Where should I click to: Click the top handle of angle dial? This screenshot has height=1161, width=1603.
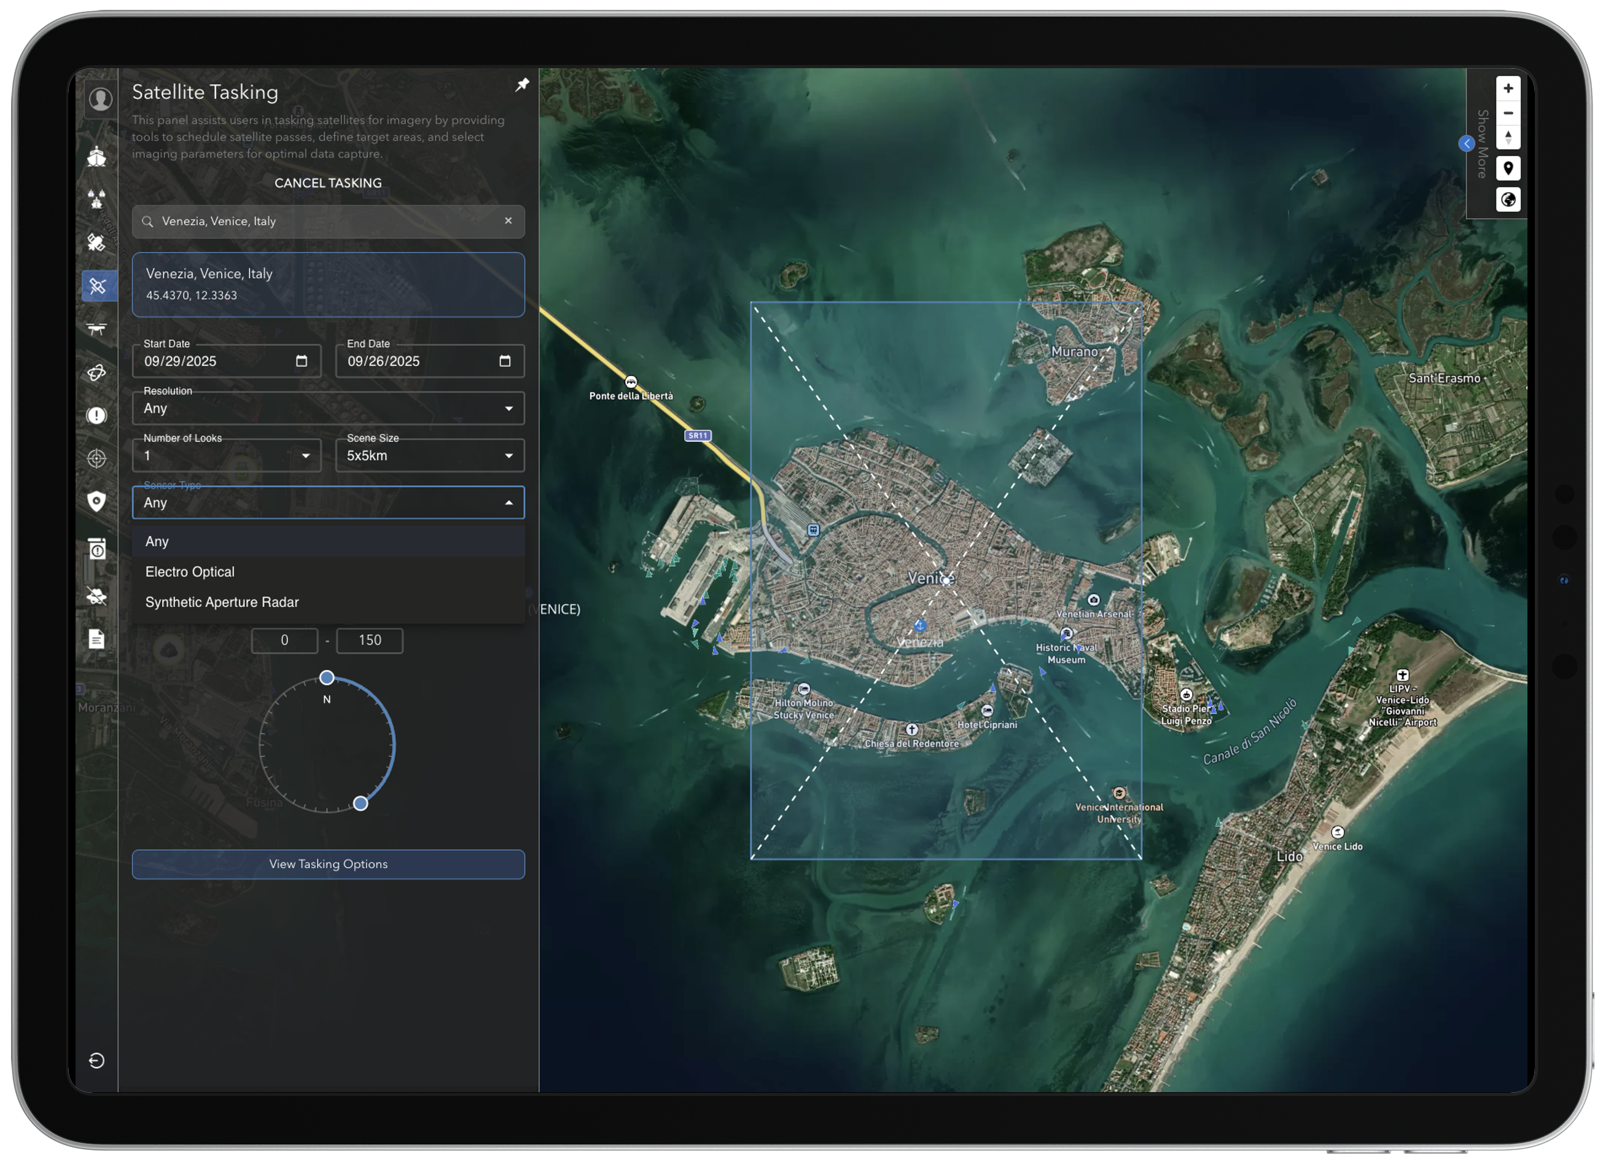[x=327, y=678]
